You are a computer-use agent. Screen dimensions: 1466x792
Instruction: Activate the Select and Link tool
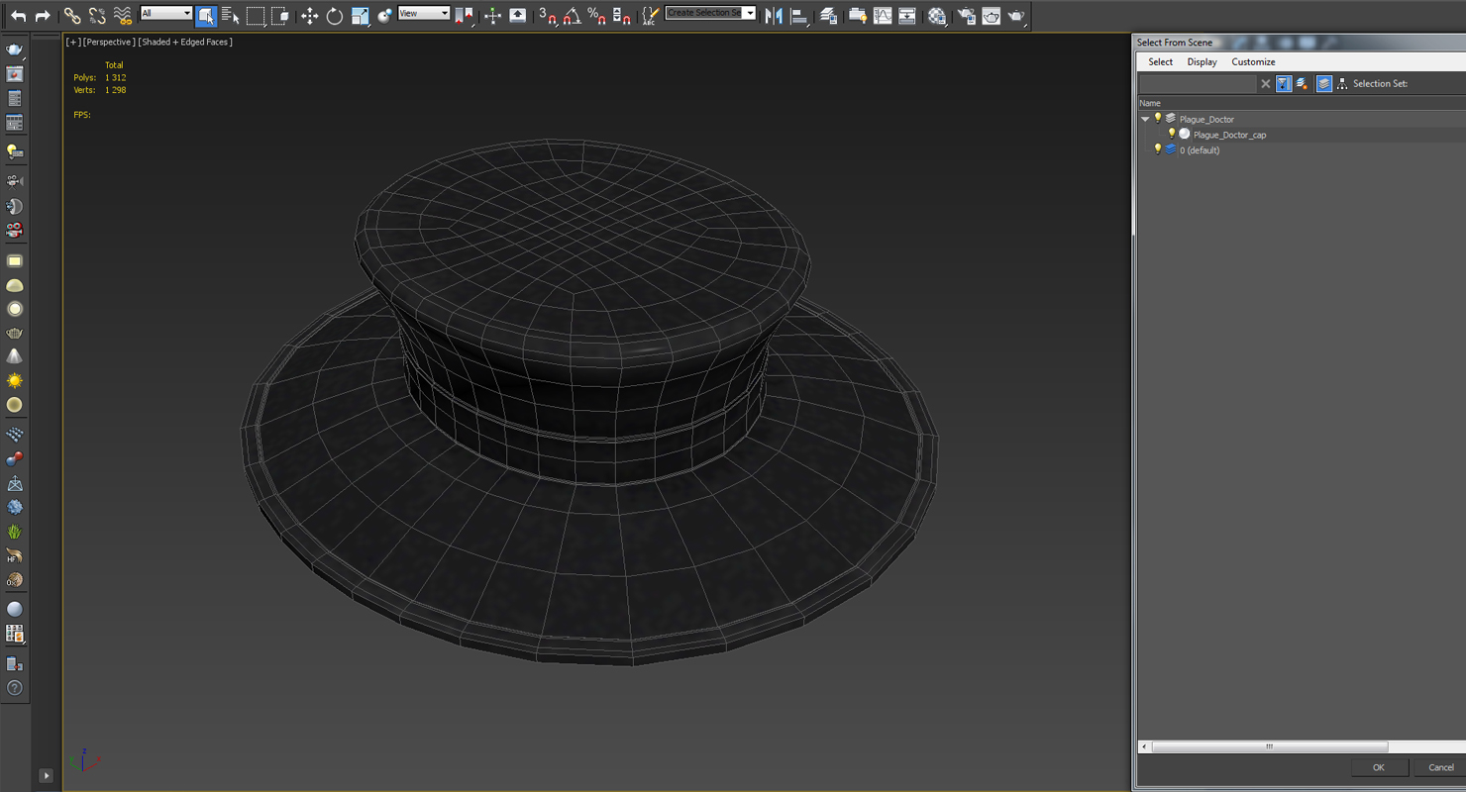click(x=72, y=16)
